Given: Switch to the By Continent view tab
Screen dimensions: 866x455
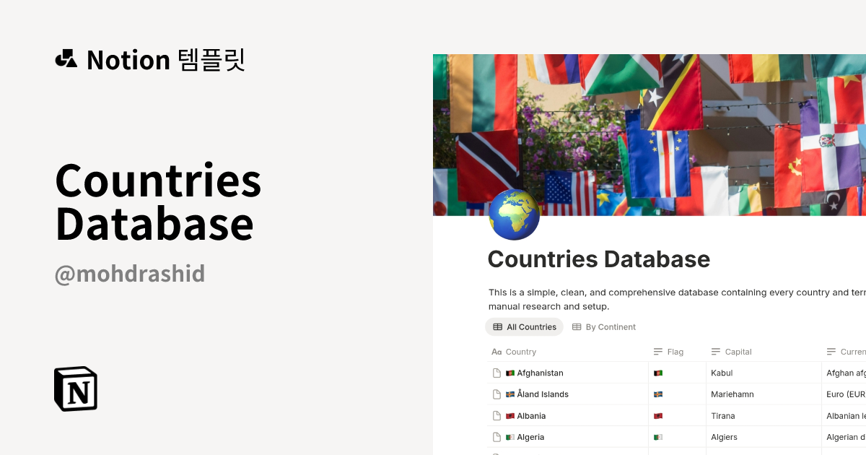Looking at the screenshot, I should pos(604,327).
